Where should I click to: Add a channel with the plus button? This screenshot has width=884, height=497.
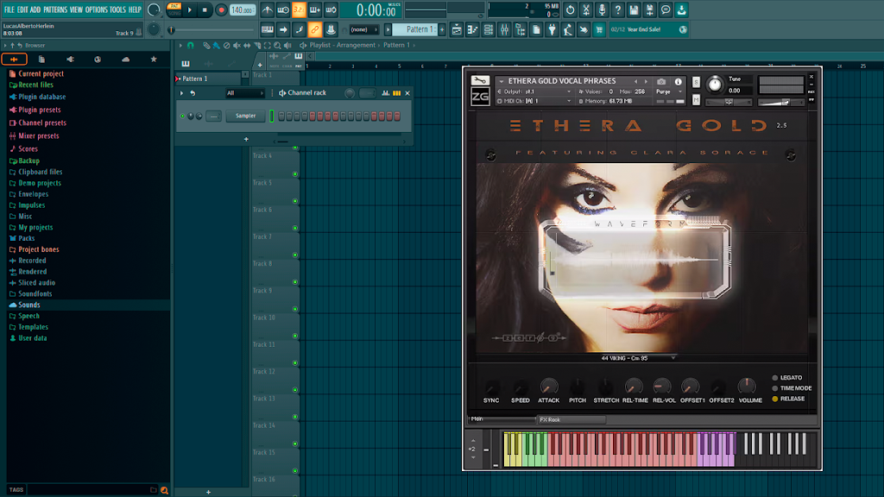[x=246, y=139]
